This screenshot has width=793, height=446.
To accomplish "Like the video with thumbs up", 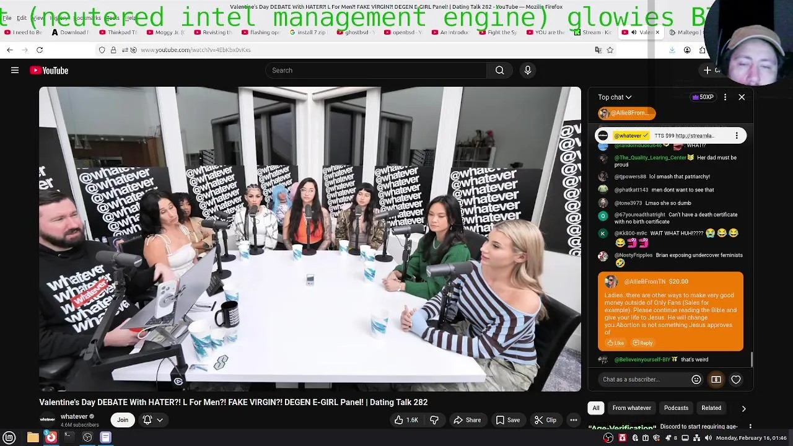I will [406, 420].
